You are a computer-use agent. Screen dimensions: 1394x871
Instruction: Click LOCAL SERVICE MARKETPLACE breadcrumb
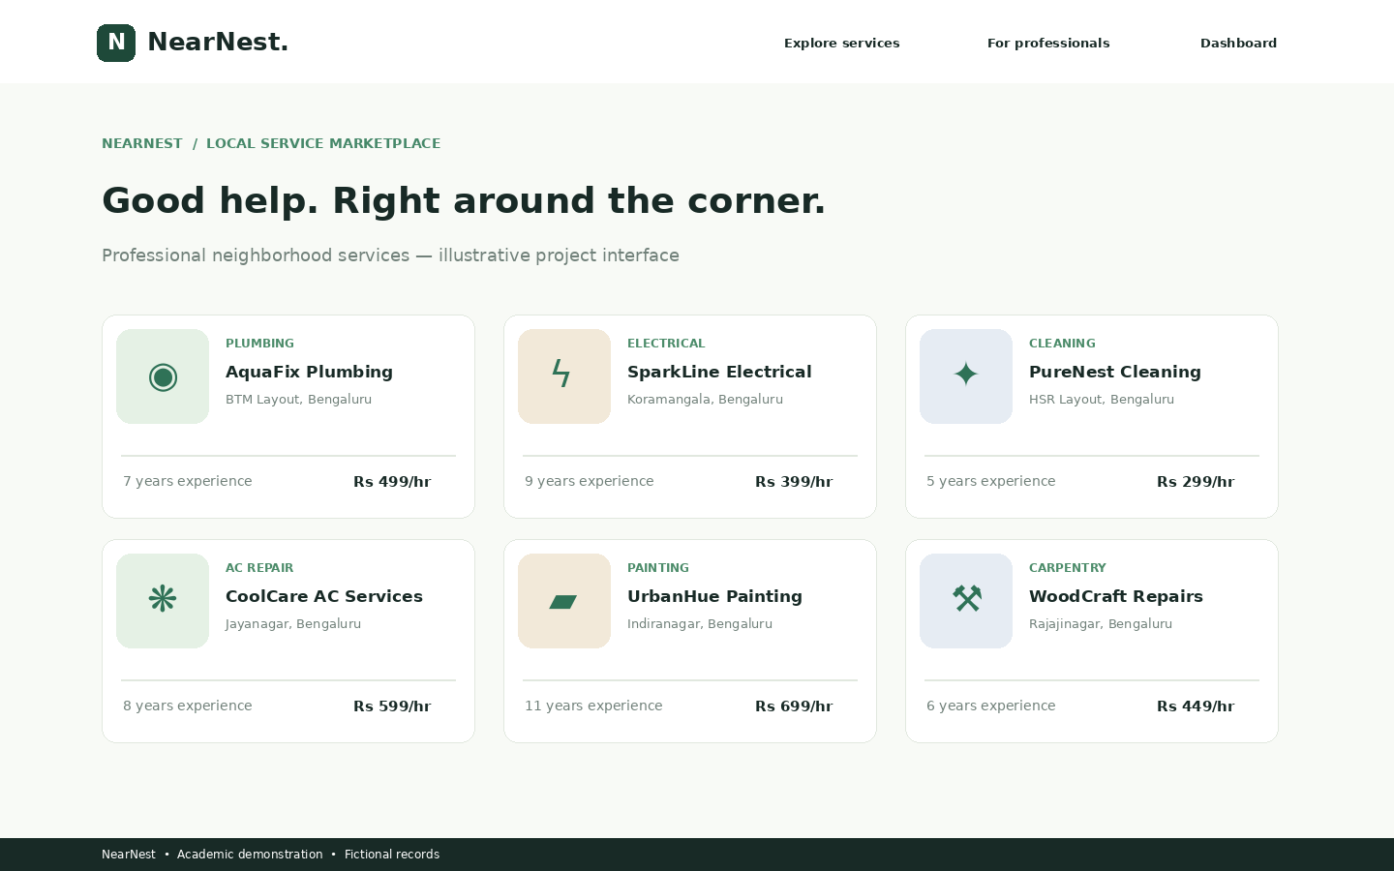coord(323,143)
